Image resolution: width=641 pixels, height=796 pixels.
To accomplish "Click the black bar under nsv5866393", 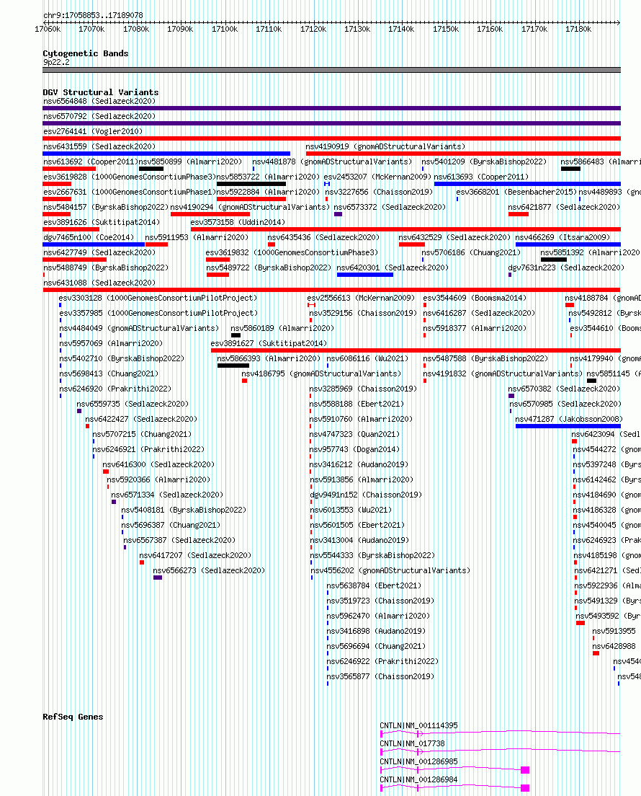I will click(233, 366).
